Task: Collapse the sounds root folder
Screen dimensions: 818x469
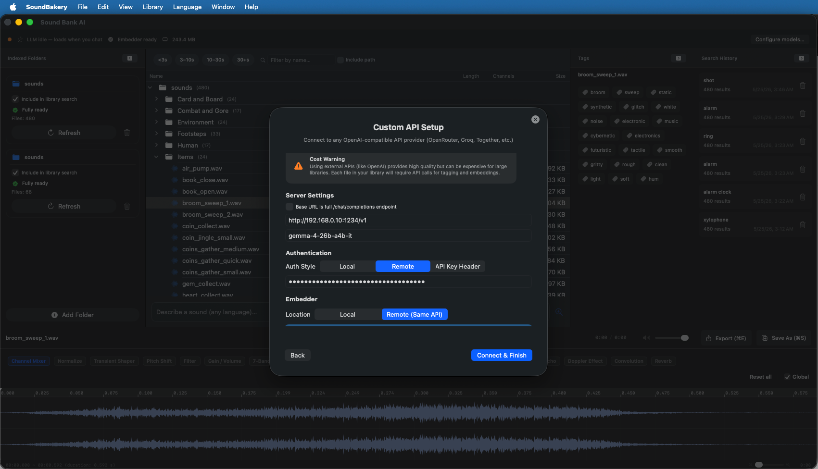Action: [150, 87]
